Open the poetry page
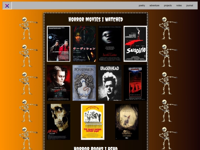200x150 pixels. (142, 6)
